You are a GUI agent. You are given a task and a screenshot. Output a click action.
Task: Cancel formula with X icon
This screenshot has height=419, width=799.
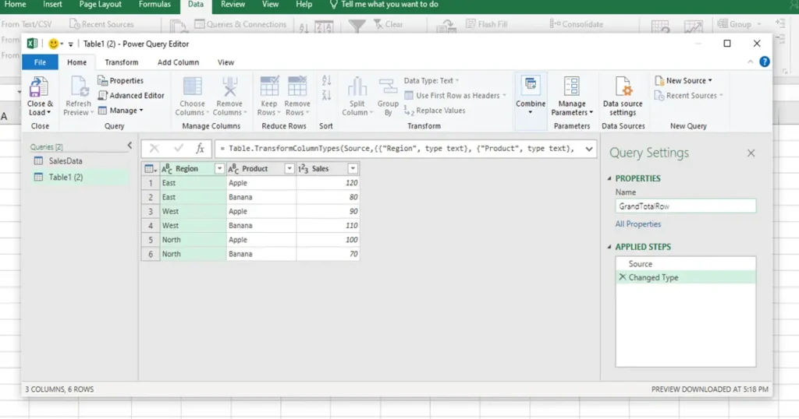(x=154, y=149)
